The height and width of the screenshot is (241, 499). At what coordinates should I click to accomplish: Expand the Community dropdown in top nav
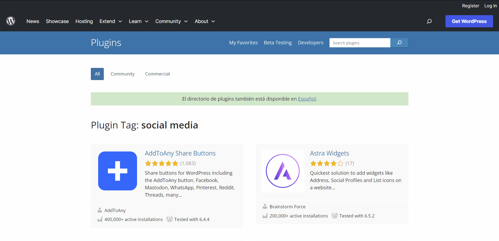tap(171, 21)
